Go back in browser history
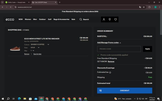Image resolution: width=162 pixels, height=101 pixels. pyautogui.click(x=3, y=7)
